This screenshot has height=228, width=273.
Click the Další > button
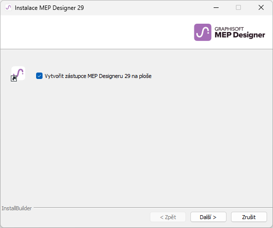tap(208, 217)
